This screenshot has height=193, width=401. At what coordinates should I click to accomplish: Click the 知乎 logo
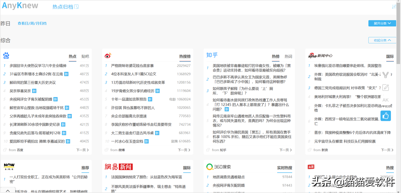pyautogui.click(x=212, y=55)
